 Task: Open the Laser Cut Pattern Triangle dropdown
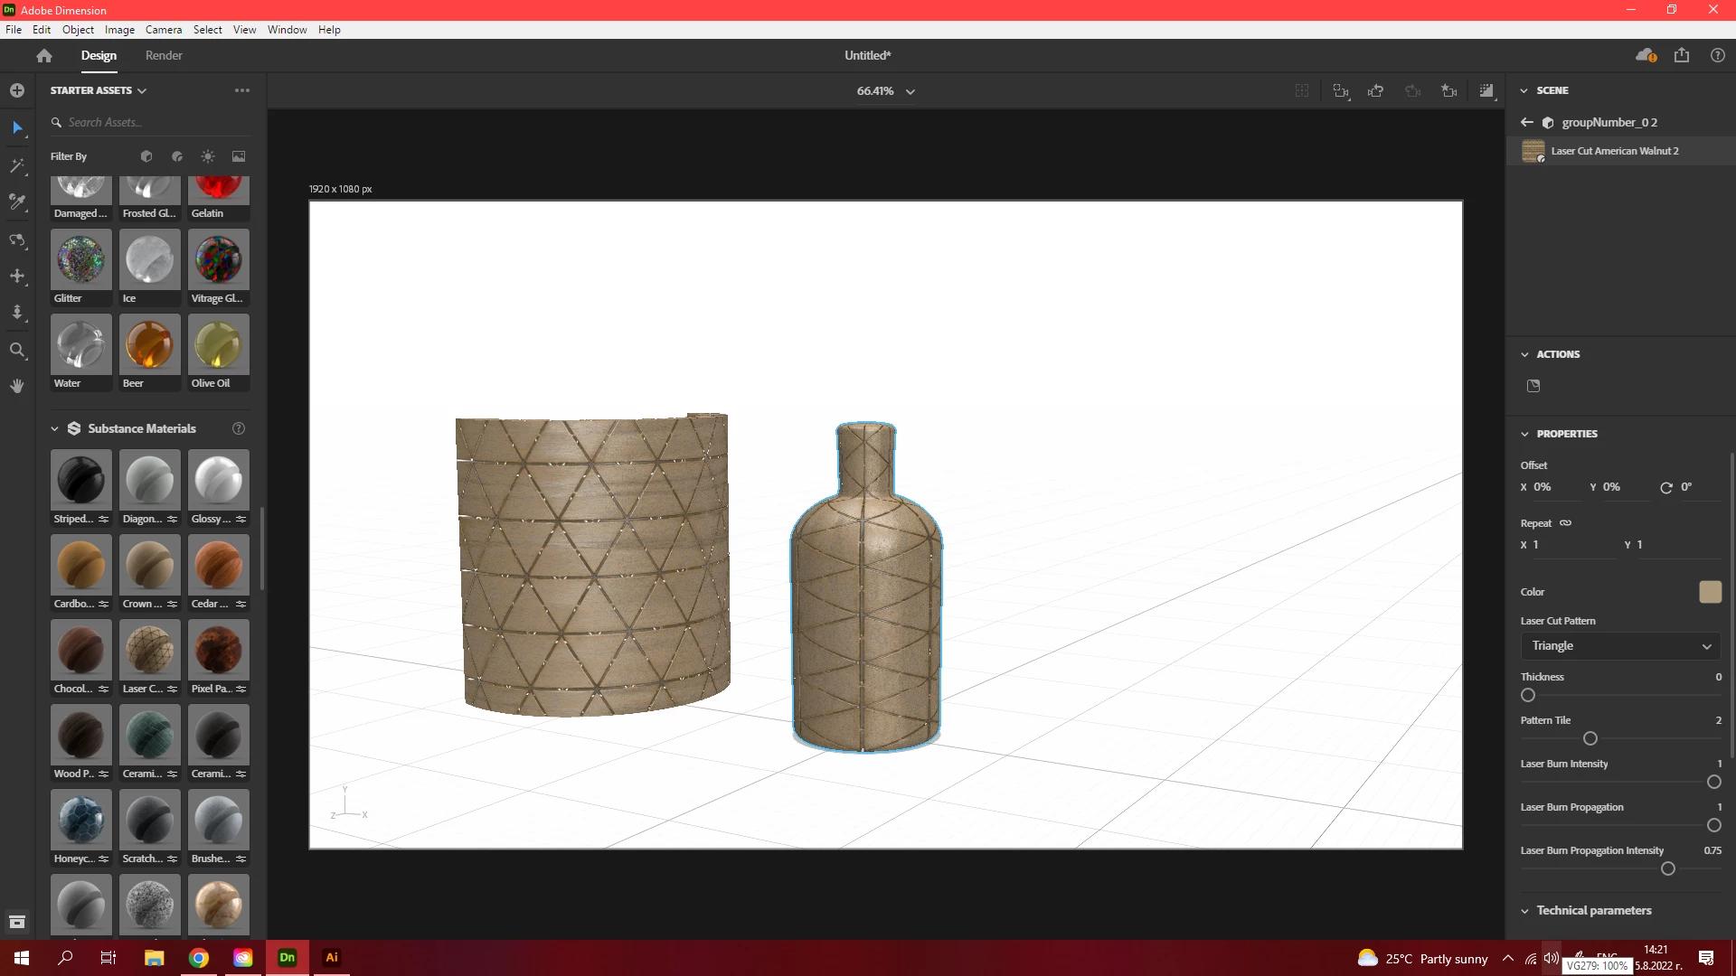1620,646
